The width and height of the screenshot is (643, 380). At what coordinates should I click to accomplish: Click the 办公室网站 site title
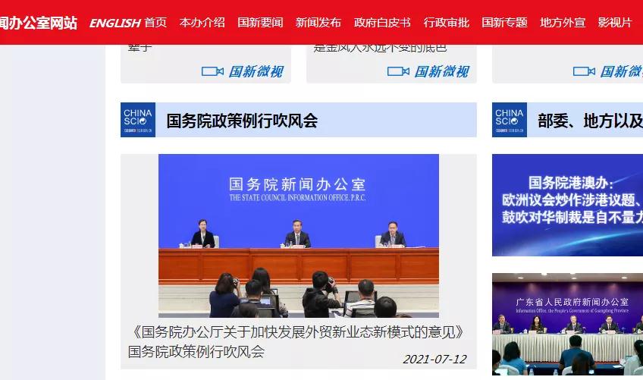click(x=39, y=23)
